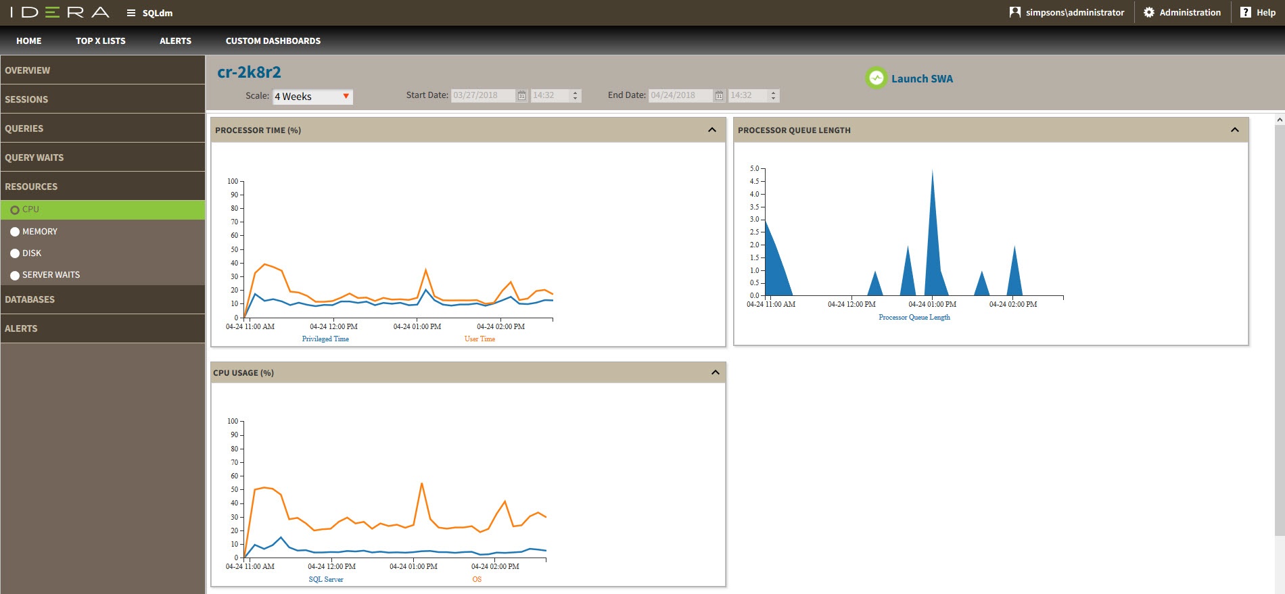Open the Administration gear icon

click(1148, 12)
